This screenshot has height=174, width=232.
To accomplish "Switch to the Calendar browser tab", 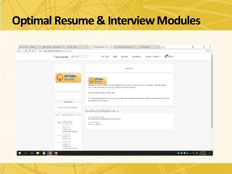I will [53, 47].
